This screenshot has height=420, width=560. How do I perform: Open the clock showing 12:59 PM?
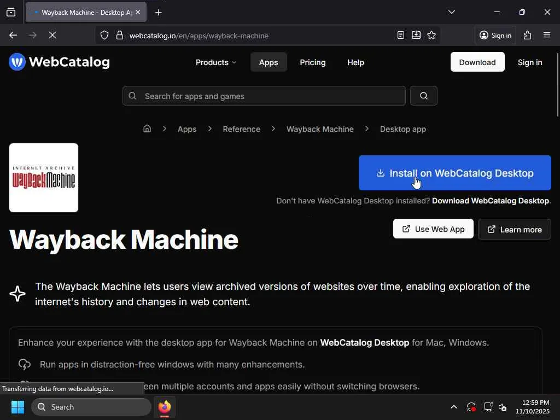click(x=532, y=407)
